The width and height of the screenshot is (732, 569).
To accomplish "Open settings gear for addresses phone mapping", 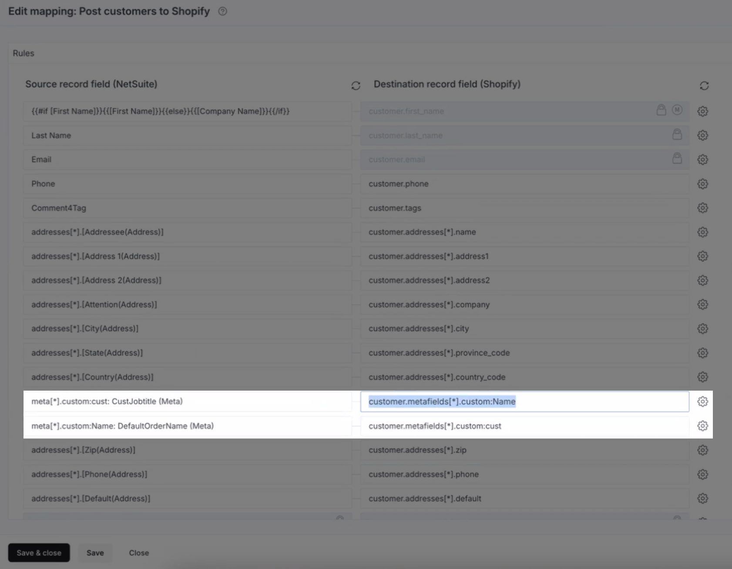I will click(702, 474).
